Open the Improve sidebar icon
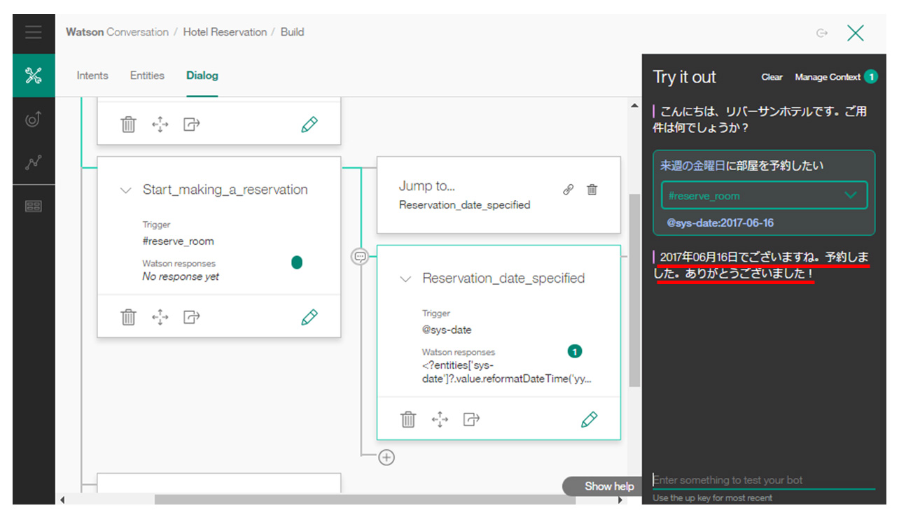 click(34, 120)
